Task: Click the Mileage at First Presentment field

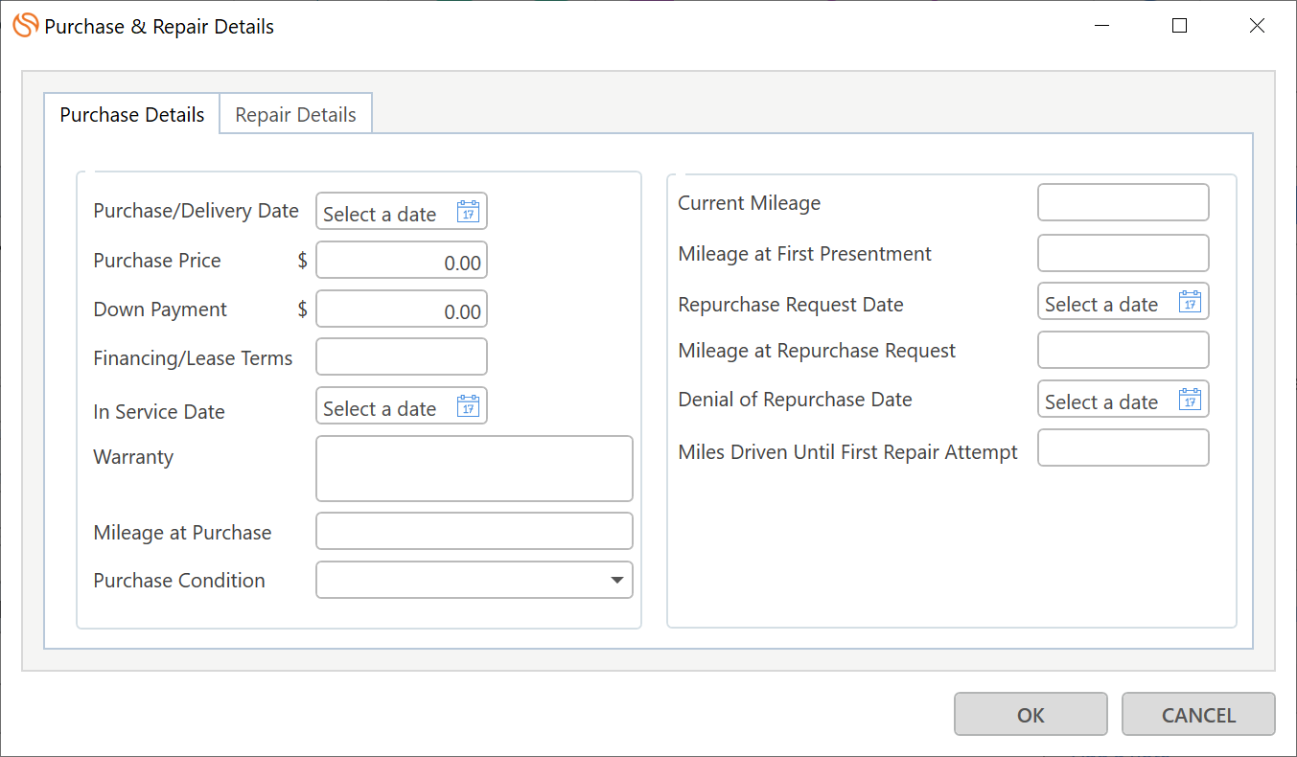Action: pyautogui.click(x=1123, y=253)
